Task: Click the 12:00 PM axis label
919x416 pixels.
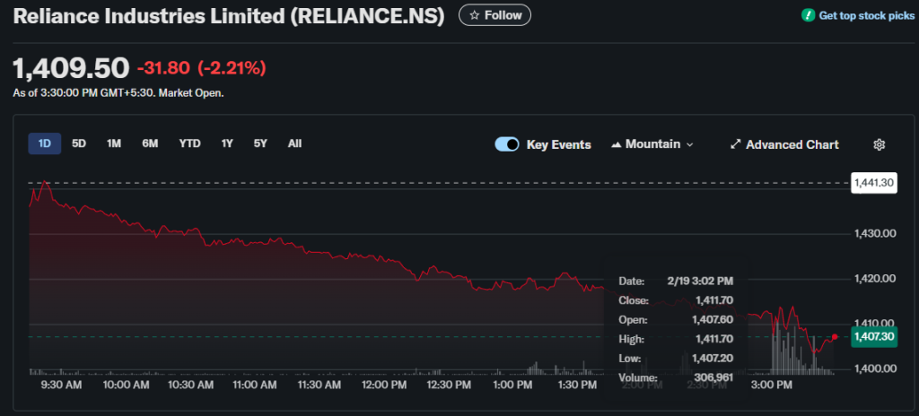Action: coord(384,385)
